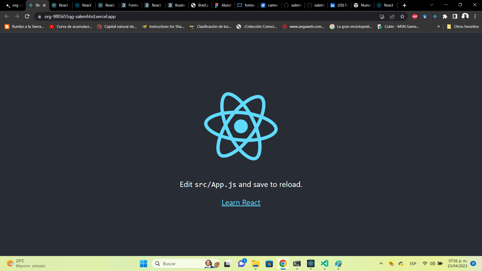Close the active React tab
Screen dimensions: 482x271
click(44, 5)
